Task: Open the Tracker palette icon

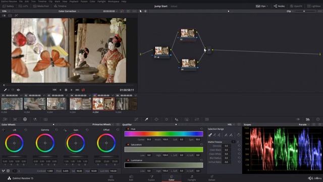Action: point(167,119)
